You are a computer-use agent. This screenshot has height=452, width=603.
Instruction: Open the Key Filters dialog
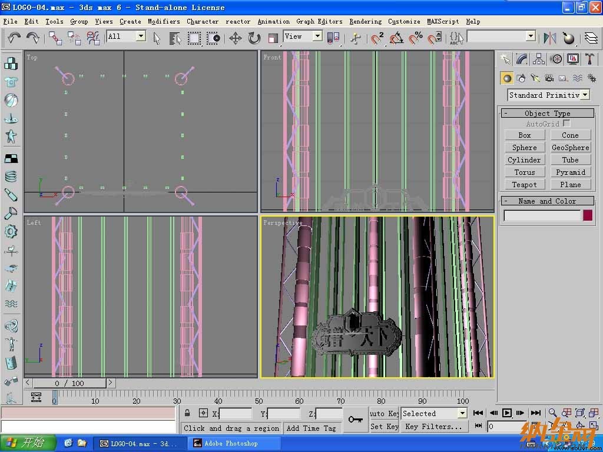[x=434, y=427]
